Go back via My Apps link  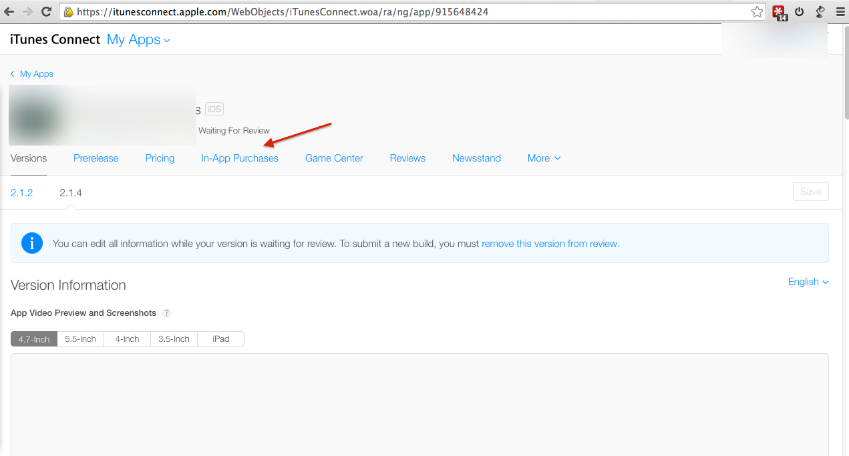tap(37, 74)
